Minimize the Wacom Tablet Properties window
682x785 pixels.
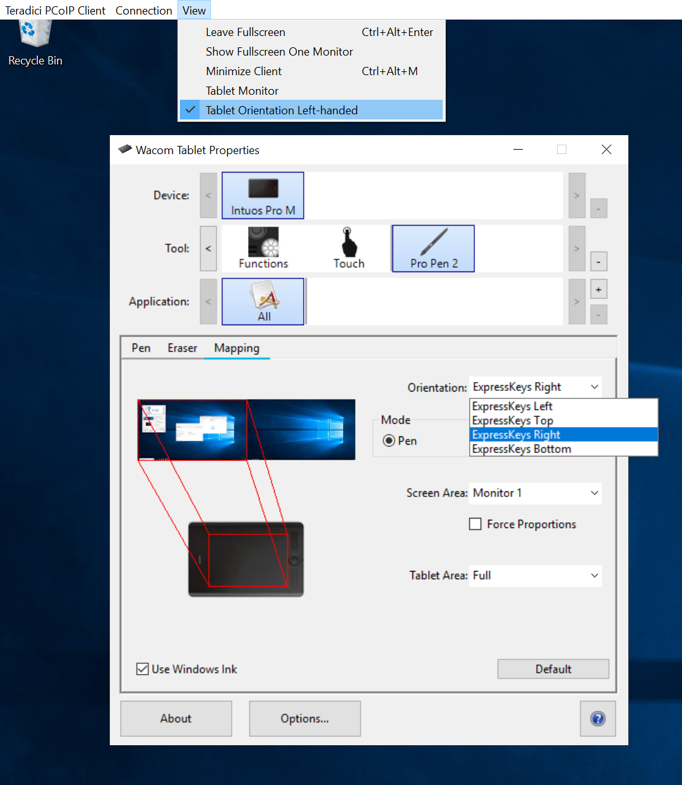point(518,150)
